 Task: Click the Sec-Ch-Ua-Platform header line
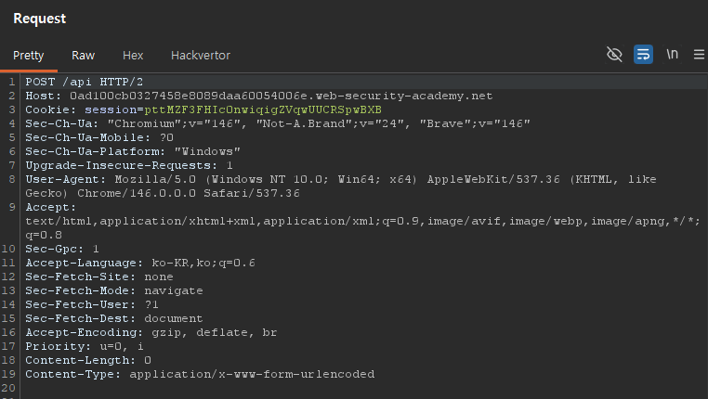(x=133, y=151)
